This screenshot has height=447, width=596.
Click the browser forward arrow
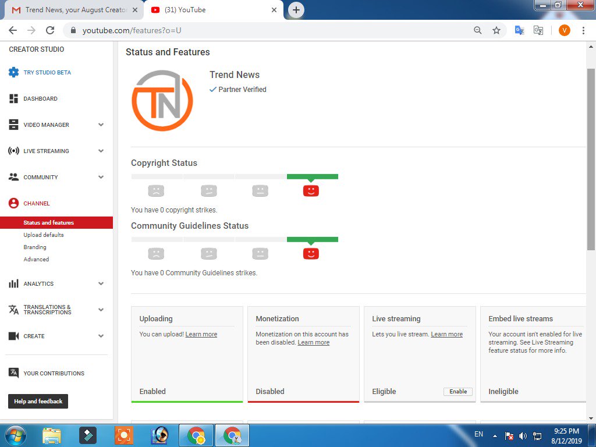[31, 30]
